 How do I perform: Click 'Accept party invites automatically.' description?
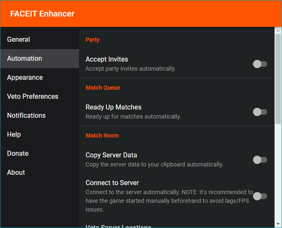pyautogui.click(x=131, y=69)
